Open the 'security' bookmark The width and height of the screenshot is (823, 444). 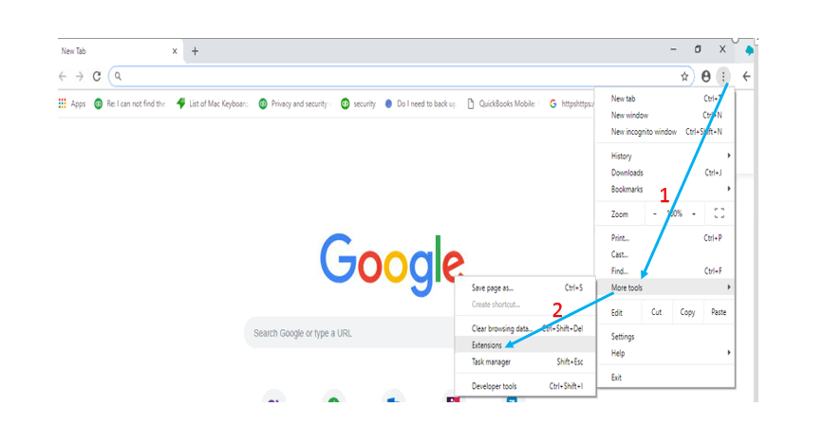[x=358, y=104]
